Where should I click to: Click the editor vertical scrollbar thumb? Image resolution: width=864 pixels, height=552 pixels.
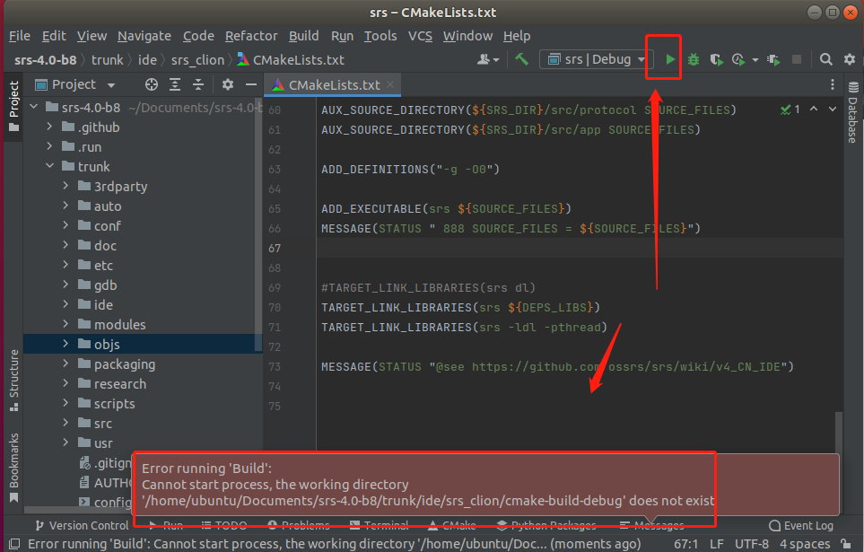(x=838, y=432)
